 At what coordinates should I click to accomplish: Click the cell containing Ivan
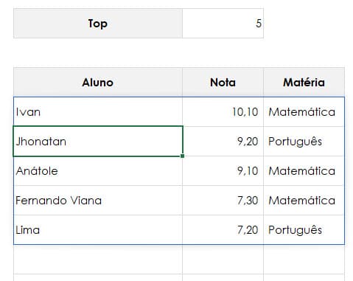[x=98, y=112]
